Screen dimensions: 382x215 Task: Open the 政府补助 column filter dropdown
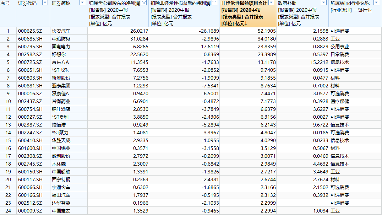[x=324, y=3]
